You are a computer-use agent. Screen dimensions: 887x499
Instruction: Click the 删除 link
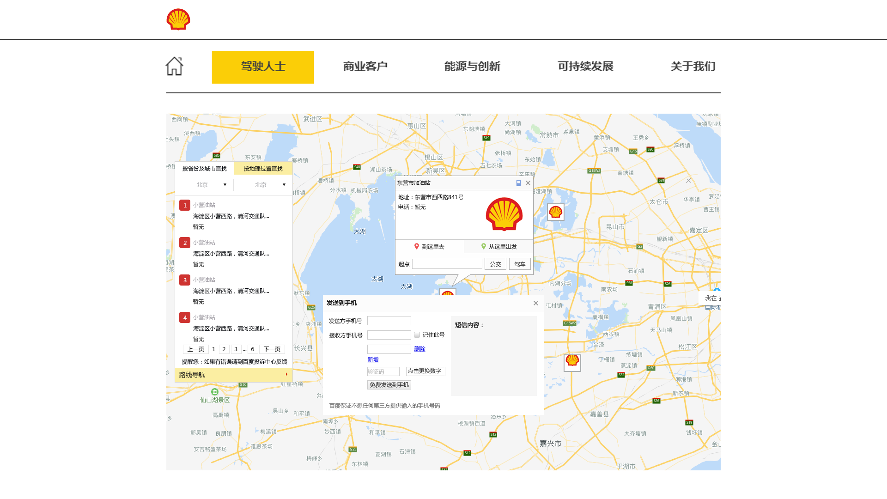[419, 349]
